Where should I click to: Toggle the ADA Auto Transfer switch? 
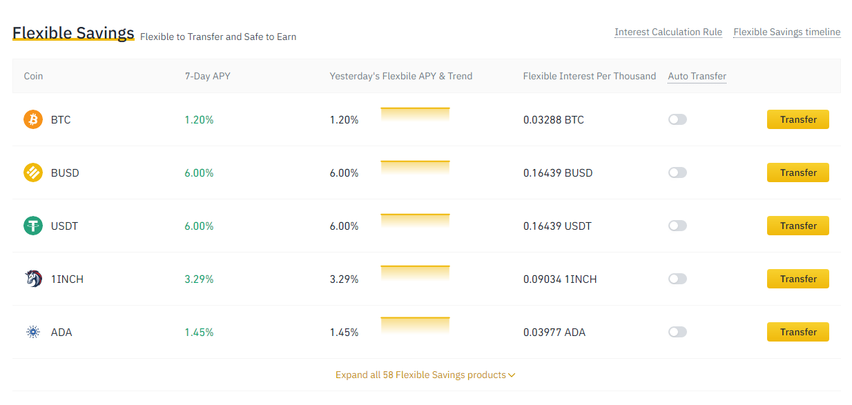point(677,332)
